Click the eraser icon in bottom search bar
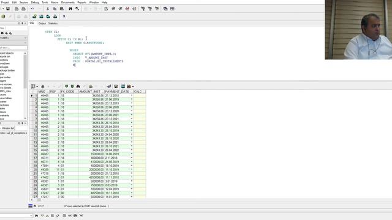The image size is (392, 220). point(58,216)
